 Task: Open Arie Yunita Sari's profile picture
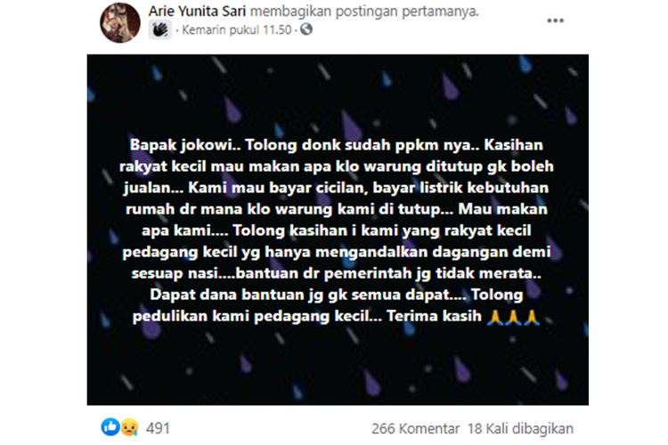pos(119,23)
